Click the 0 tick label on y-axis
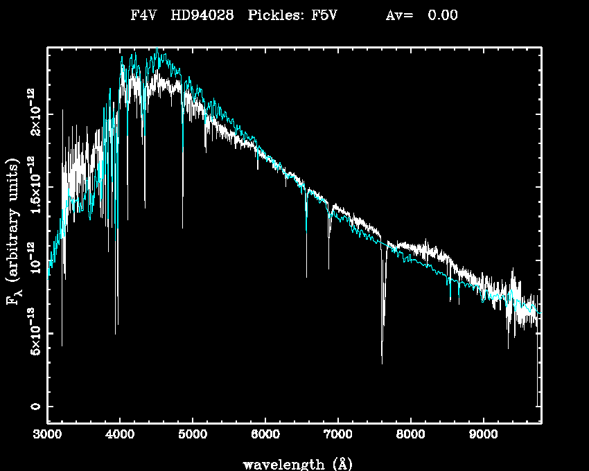 35,407
